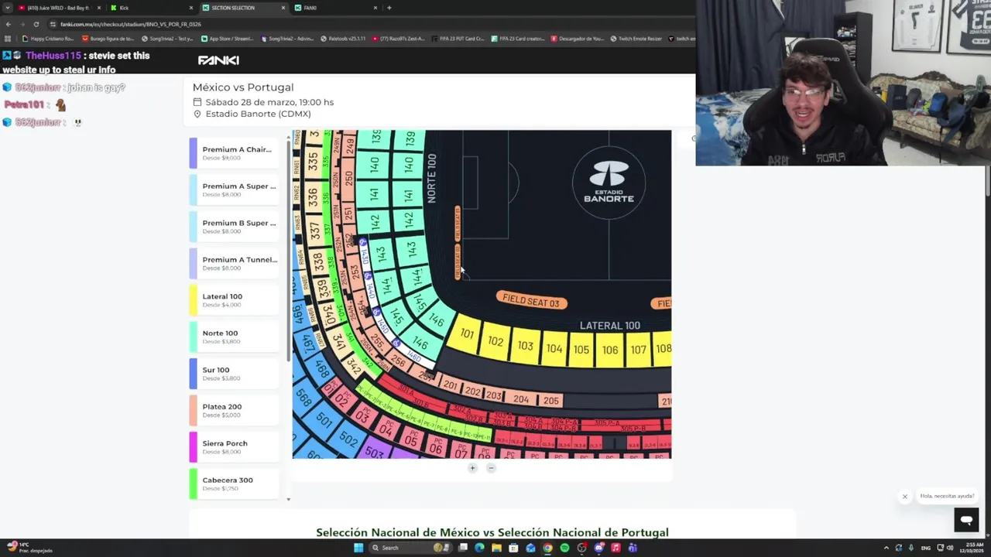Open 'Twitch Emote Resizer' bookmark
The width and height of the screenshot is (991, 557).
[x=636, y=39]
